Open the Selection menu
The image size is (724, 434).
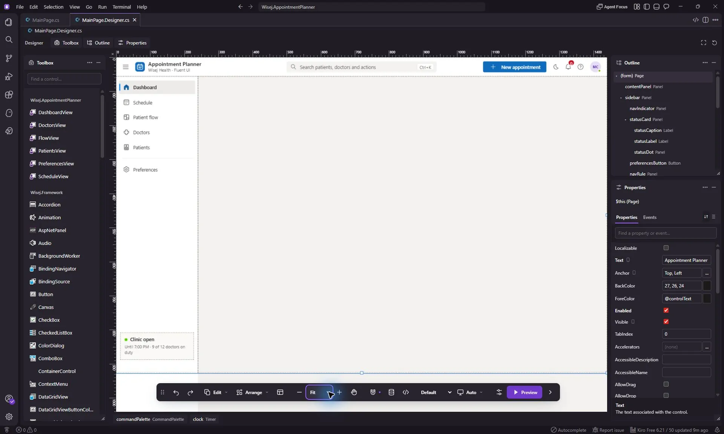pos(53,7)
